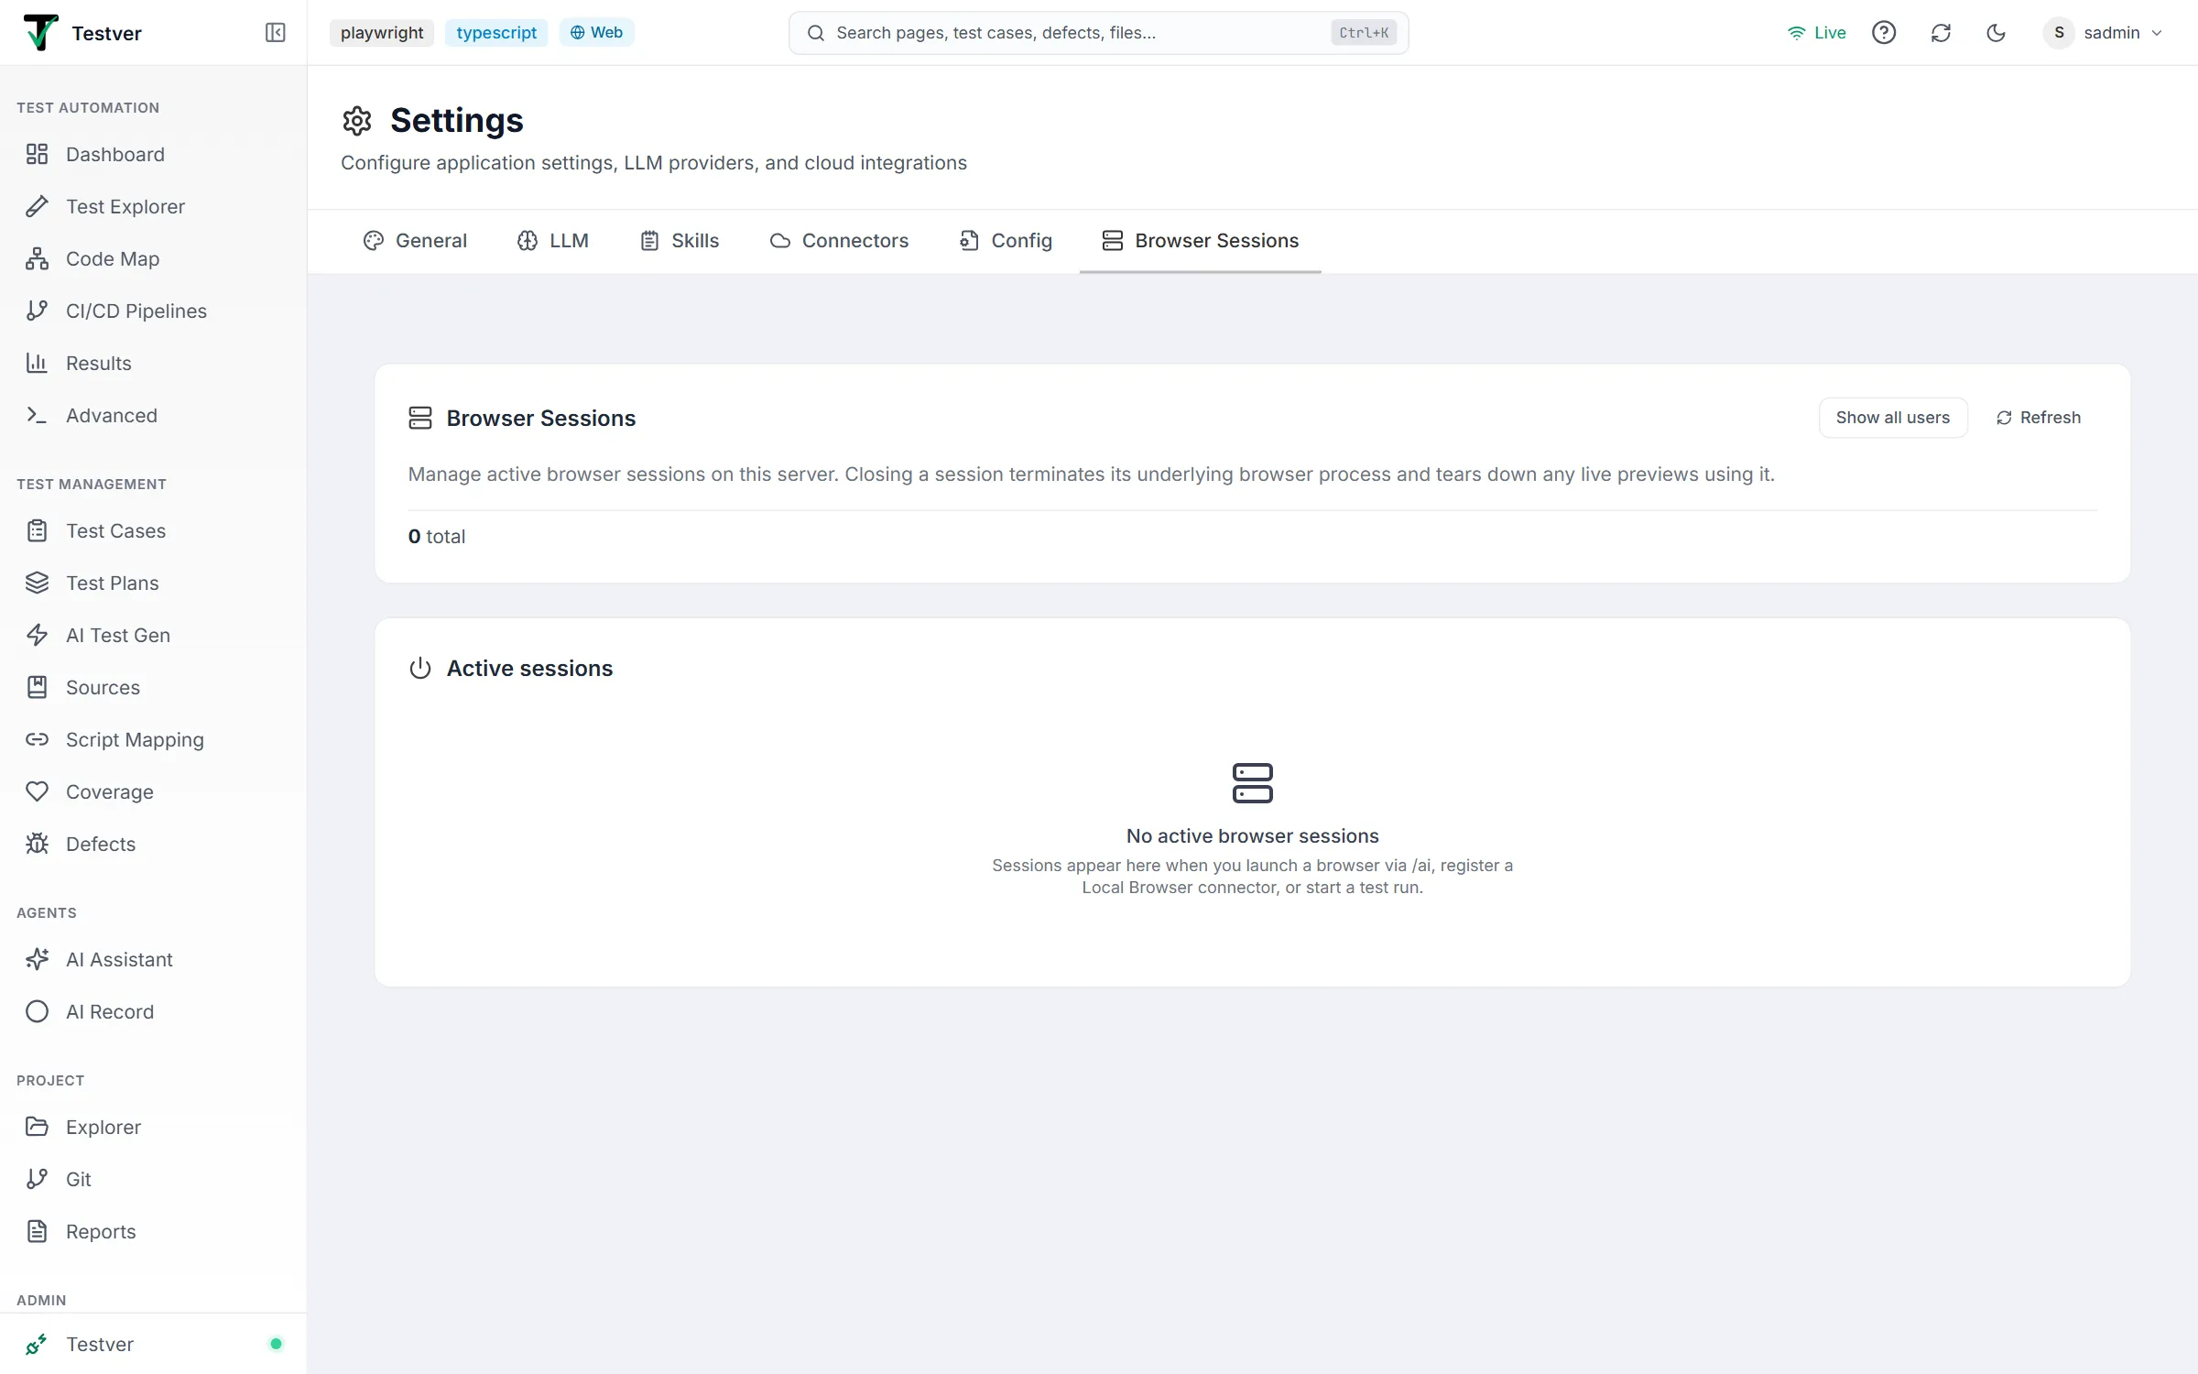Viewport: 2198px width, 1374px height.
Task: Open the help question mark icon
Action: pos(1883,33)
